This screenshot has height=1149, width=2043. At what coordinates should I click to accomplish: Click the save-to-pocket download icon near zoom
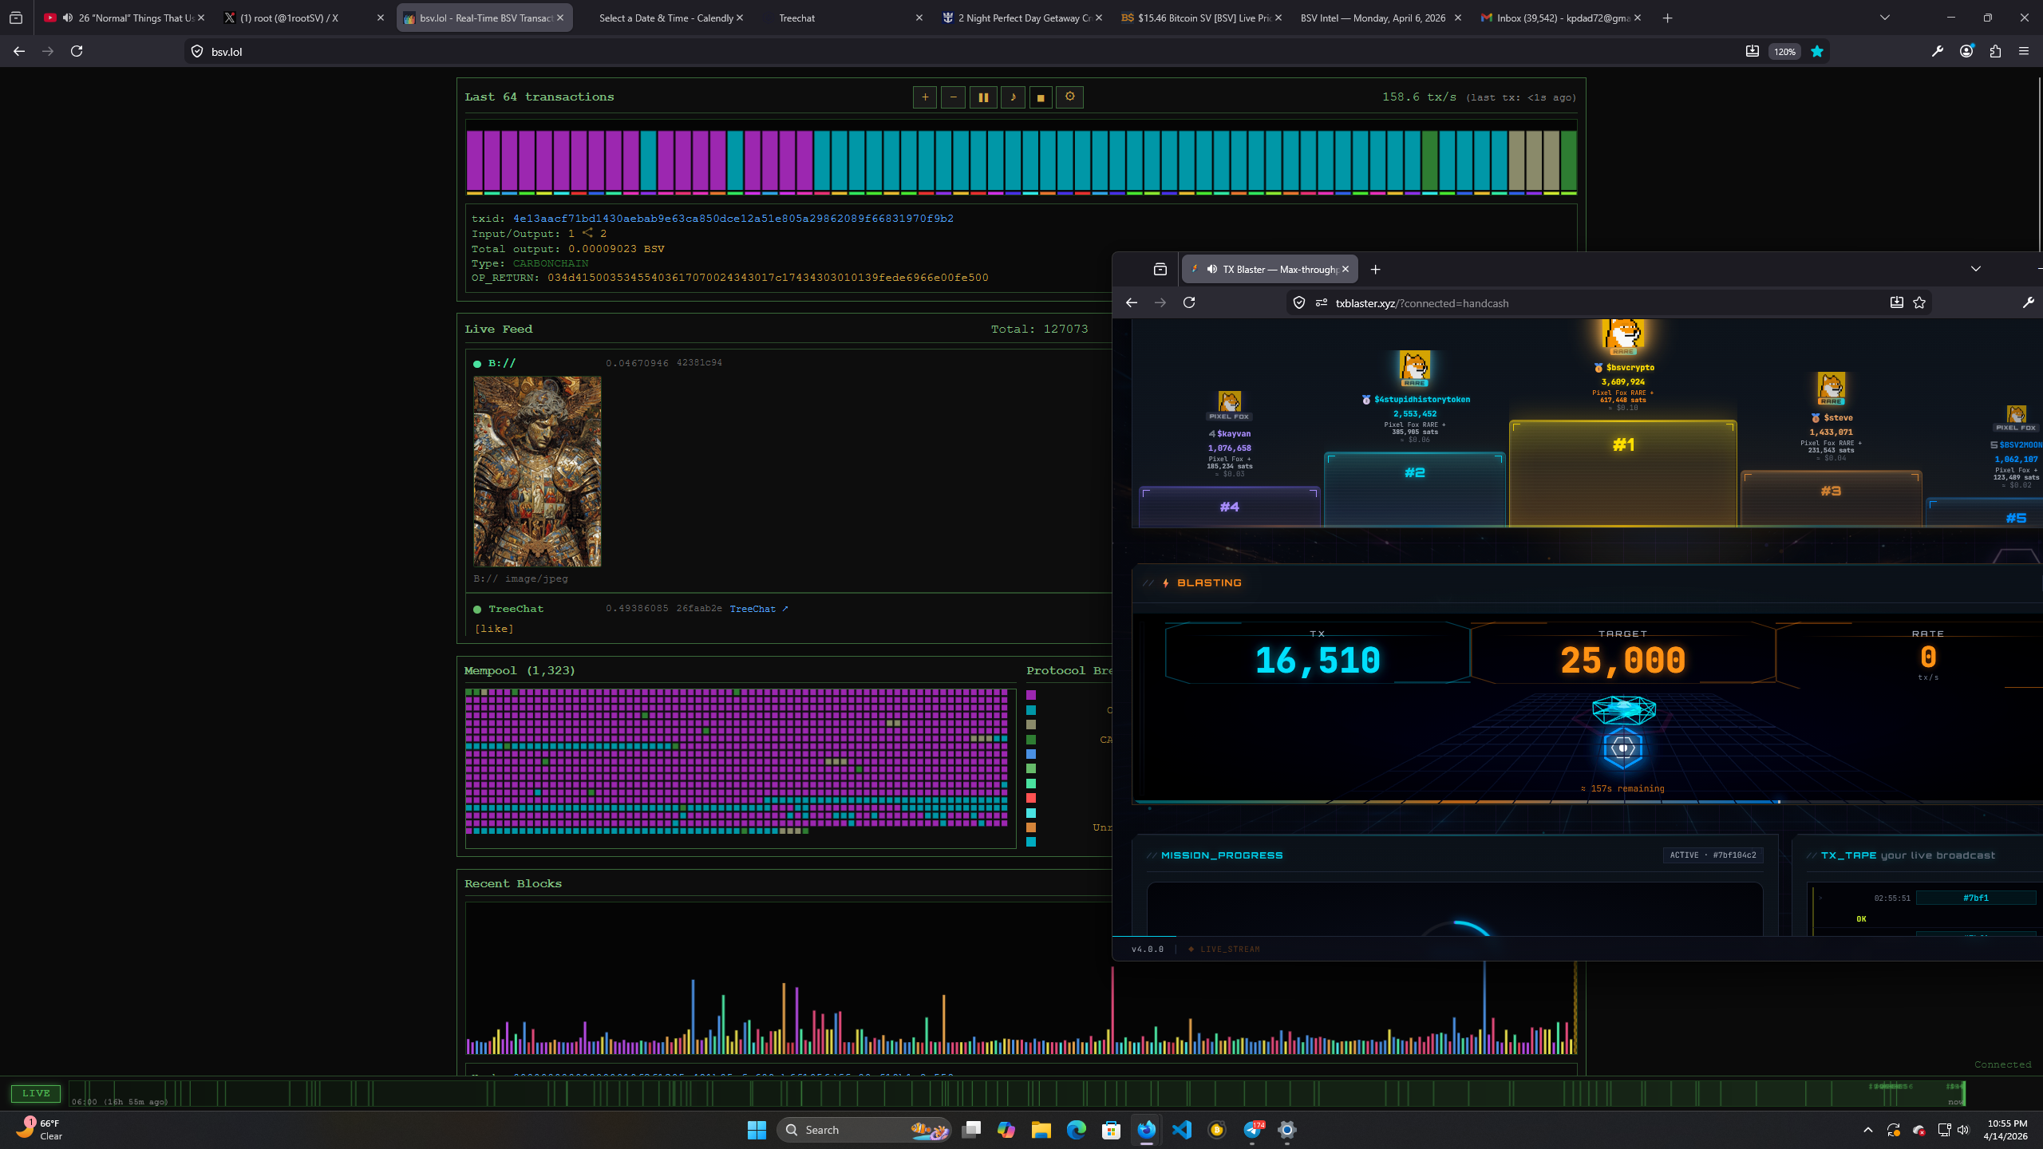pos(1753,51)
